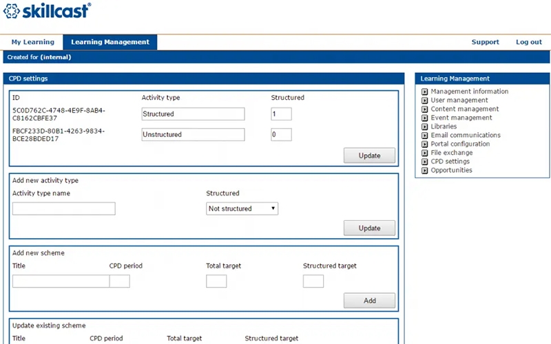551x344 pixels.
Task: Click arrow icon beside Libraries
Action: [425, 127]
